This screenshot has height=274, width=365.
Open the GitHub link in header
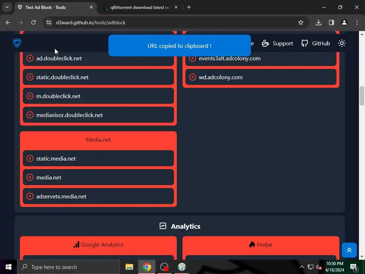tap(316, 43)
